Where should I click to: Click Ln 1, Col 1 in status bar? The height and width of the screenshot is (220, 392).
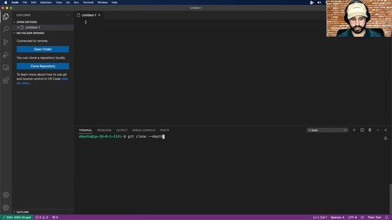320,218
